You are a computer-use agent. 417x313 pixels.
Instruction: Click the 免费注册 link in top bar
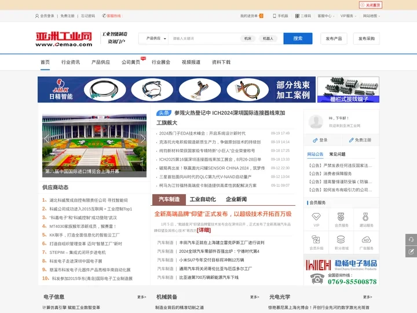67,16
